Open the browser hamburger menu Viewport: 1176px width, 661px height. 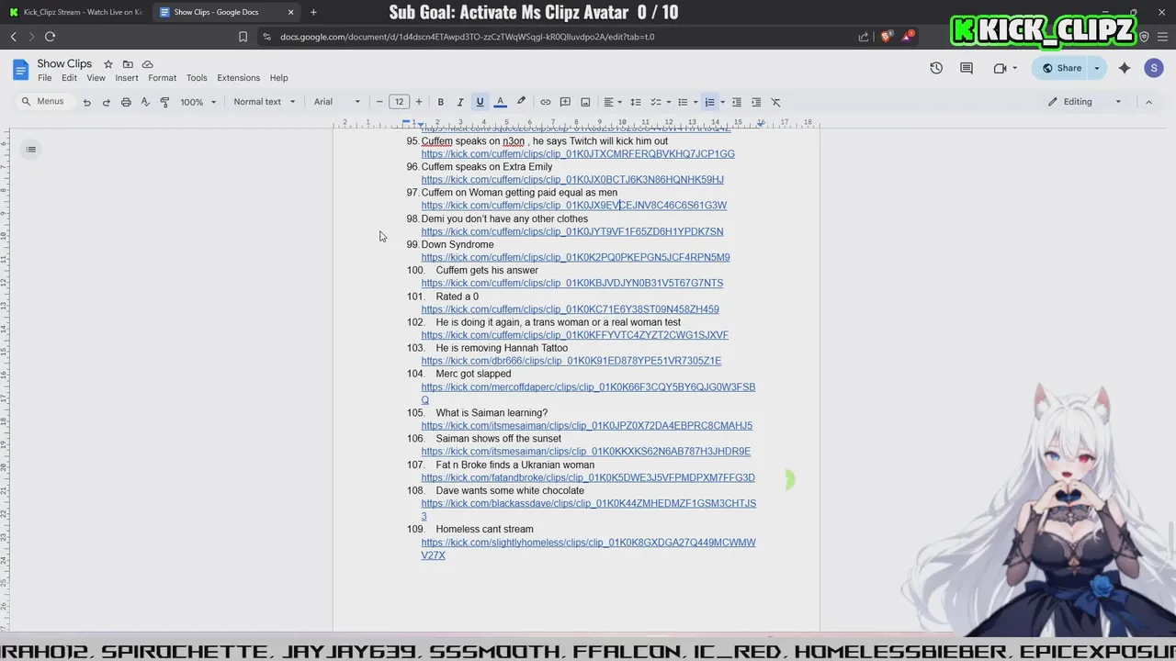pyautogui.click(x=1162, y=37)
